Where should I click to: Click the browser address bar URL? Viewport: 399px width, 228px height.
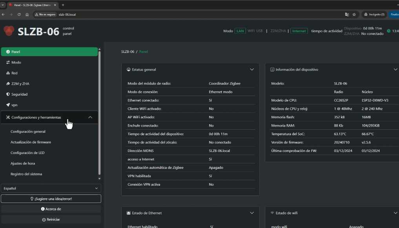coord(67,14)
